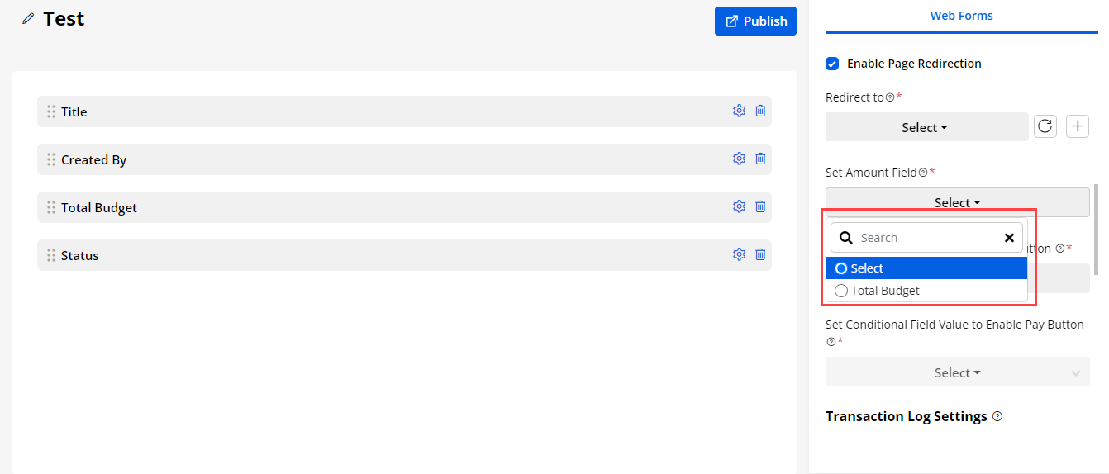Open settings gear for Title field

point(739,111)
